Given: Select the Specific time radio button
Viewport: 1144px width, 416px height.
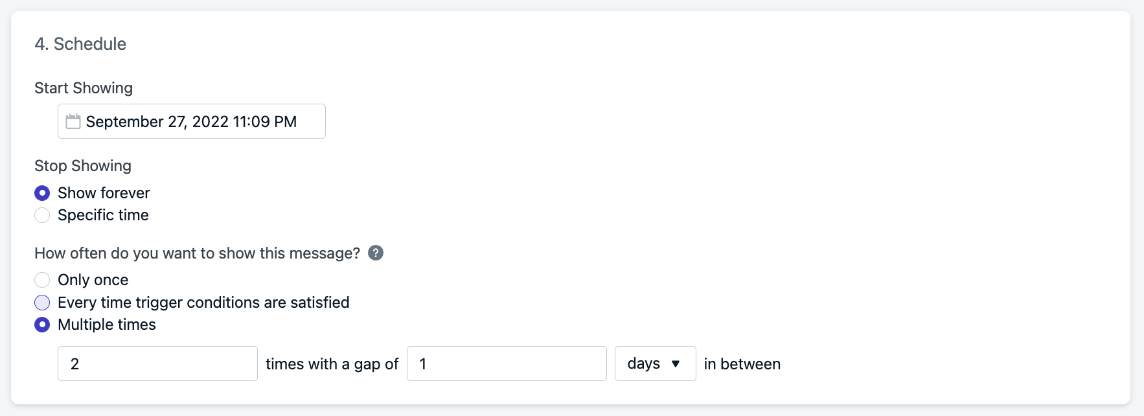Looking at the screenshot, I should pos(42,215).
